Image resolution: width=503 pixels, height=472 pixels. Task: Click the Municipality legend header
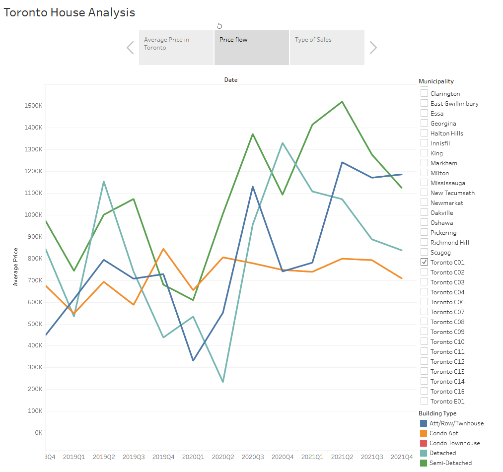click(436, 81)
